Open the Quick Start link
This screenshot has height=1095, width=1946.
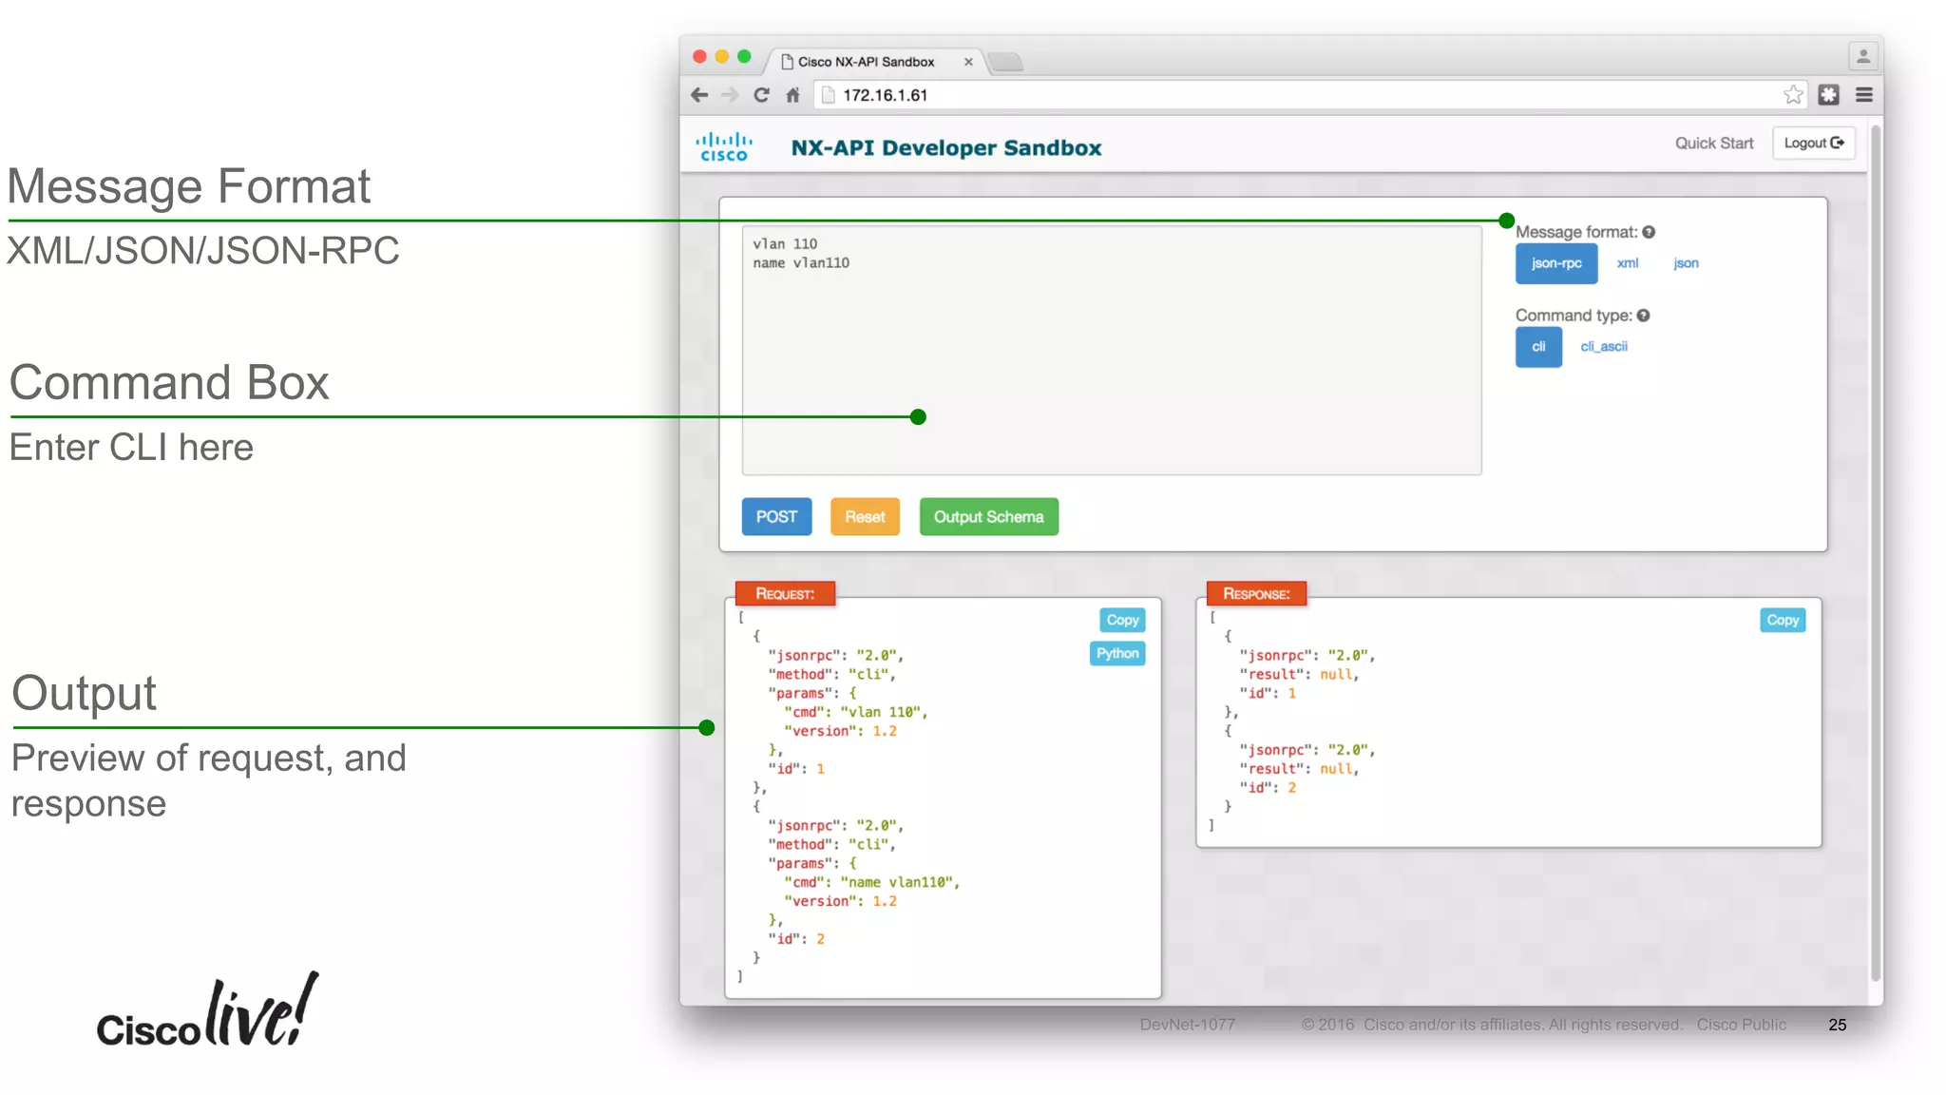(1713, 144)
